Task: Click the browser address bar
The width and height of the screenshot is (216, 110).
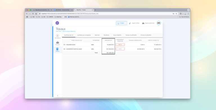Action: tap(105, 14)
